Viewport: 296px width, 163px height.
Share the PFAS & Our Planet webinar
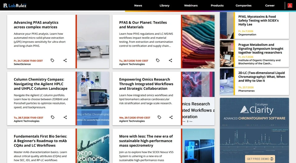[170, 60]
